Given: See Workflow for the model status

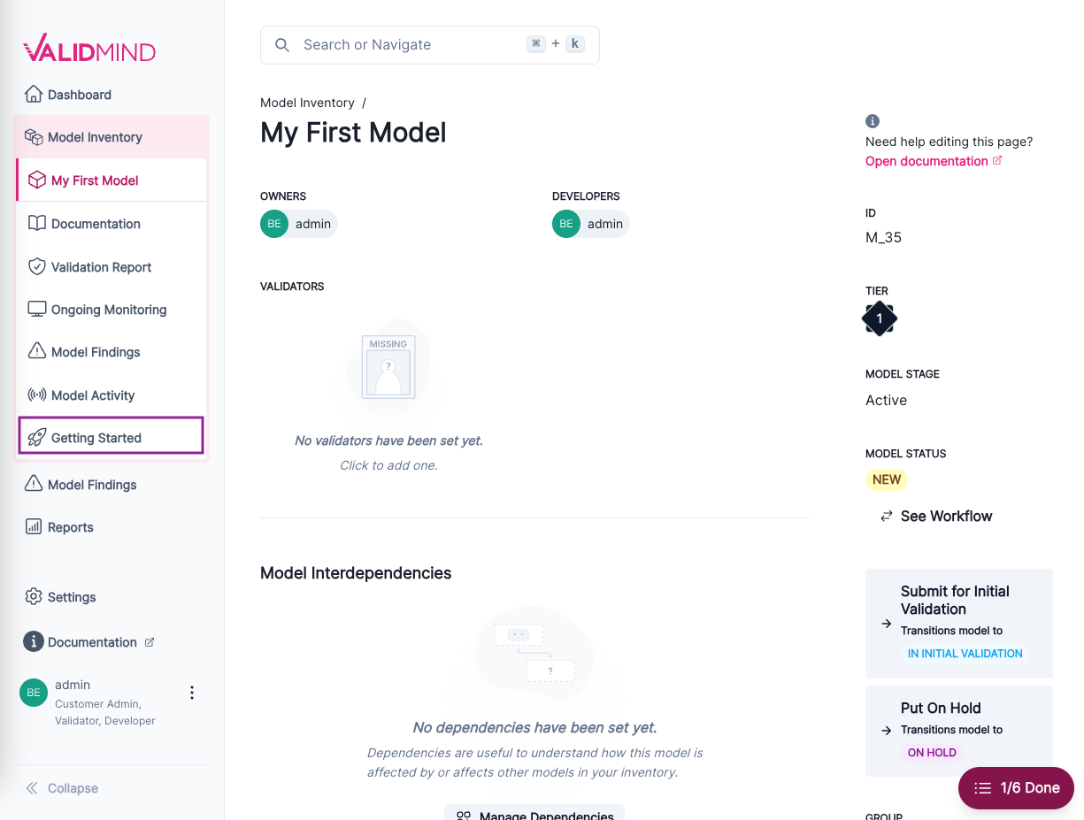Looking at the screenshot, I should (x=944, y=516).
